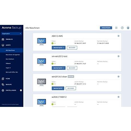This screenshot has width=131, height=131.
Task: Click last backup date 27. Mai 2017, 12:12
Action: (80, 84)
